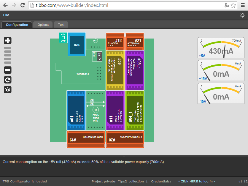
Task: Select the RJ45 module on board
Action: point(77,45)
